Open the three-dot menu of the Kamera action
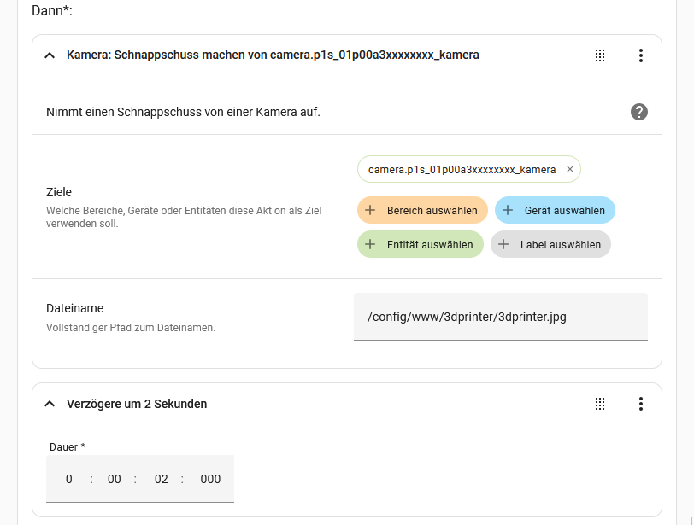The image size is (694, 525). [x=640, y=55]
